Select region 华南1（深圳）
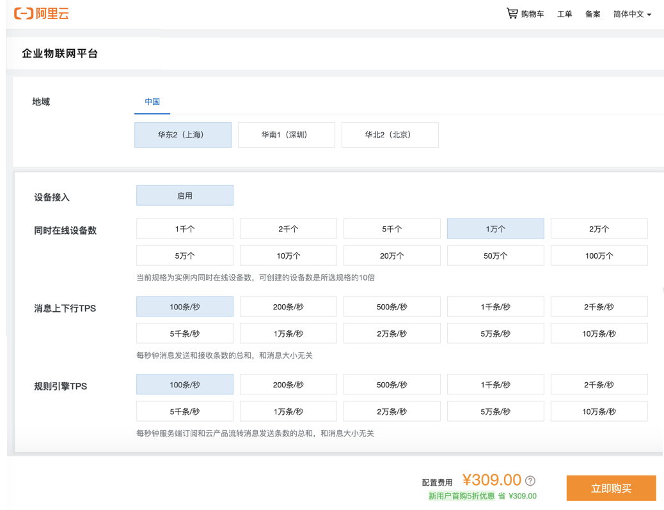664x510 pixels. [287, 135]
